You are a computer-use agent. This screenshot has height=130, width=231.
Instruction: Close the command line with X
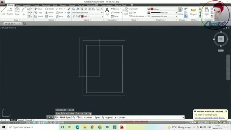[49, 117]
